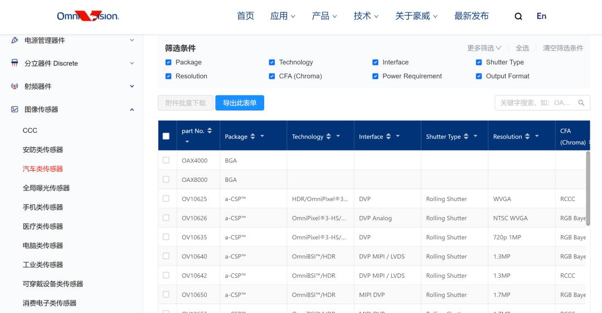Screen dimensions: 602x313
Task: Click the power management sidebar icon
Action: pos(14,40)
